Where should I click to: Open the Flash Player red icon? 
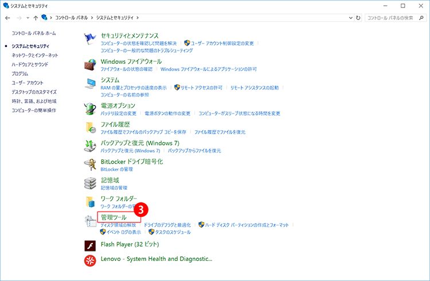(91, 247)
